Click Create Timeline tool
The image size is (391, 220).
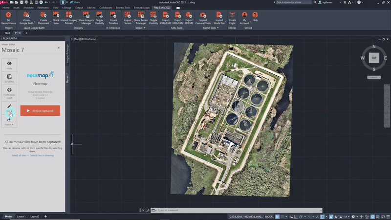click(113, 18)
